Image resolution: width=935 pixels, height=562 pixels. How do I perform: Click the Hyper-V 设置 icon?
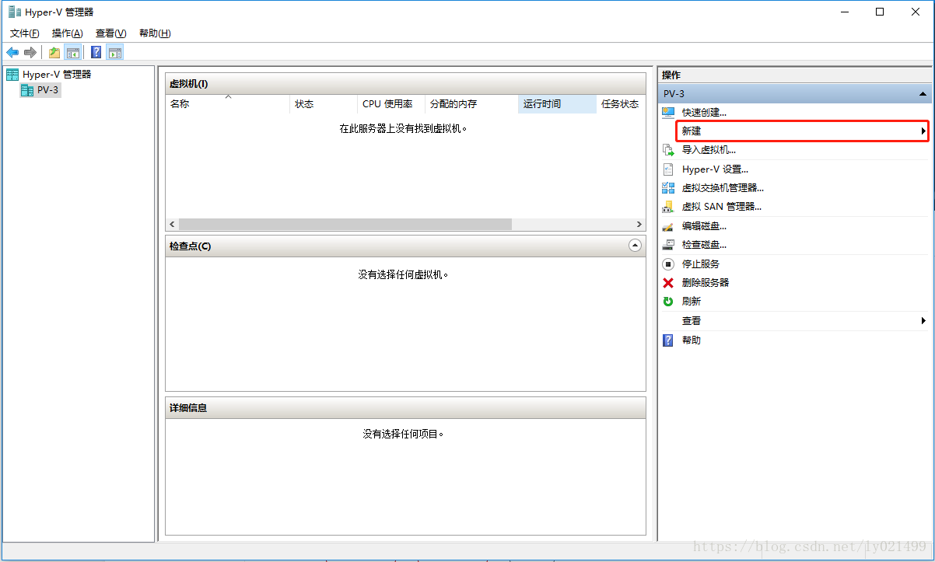pos(667,169)
